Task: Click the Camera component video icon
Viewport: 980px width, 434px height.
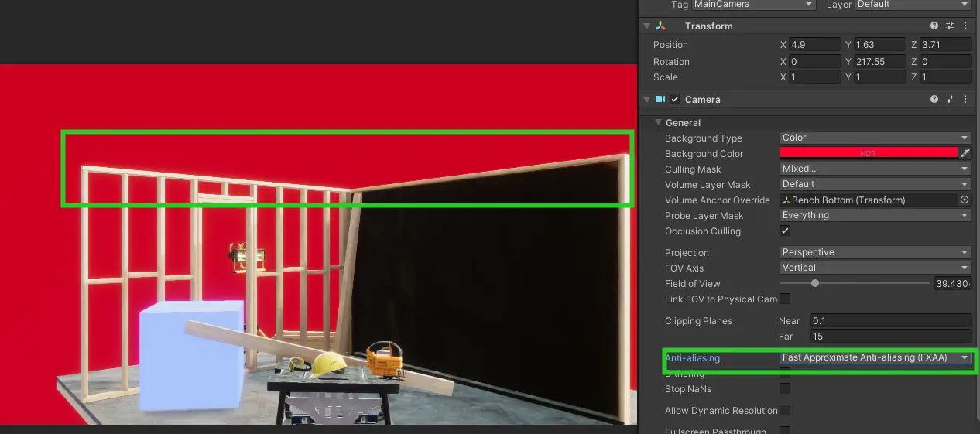Action: 660,99
